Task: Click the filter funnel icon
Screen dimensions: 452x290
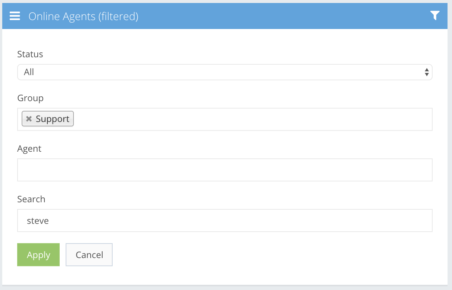Action: click(x=434, y=16)
